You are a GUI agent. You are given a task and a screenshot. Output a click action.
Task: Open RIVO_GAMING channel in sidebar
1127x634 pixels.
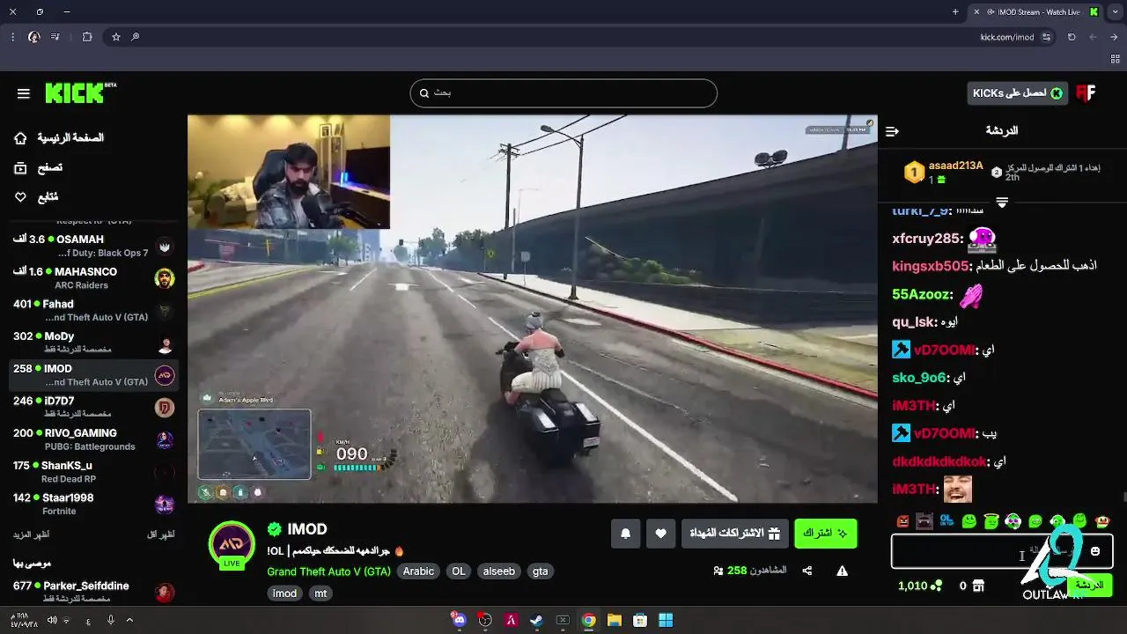pyautogui.click(x=93, y=439)
